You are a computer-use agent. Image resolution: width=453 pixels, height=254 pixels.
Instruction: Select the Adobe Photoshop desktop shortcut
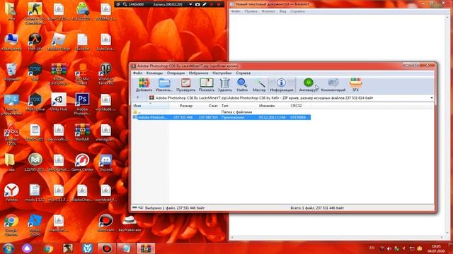82,104
